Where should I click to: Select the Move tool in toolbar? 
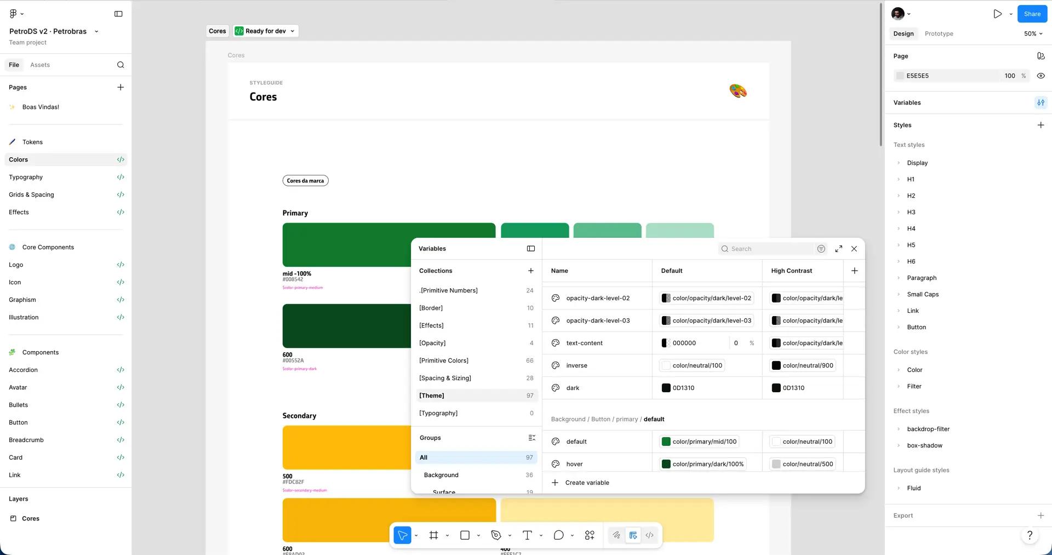[403, 535]
